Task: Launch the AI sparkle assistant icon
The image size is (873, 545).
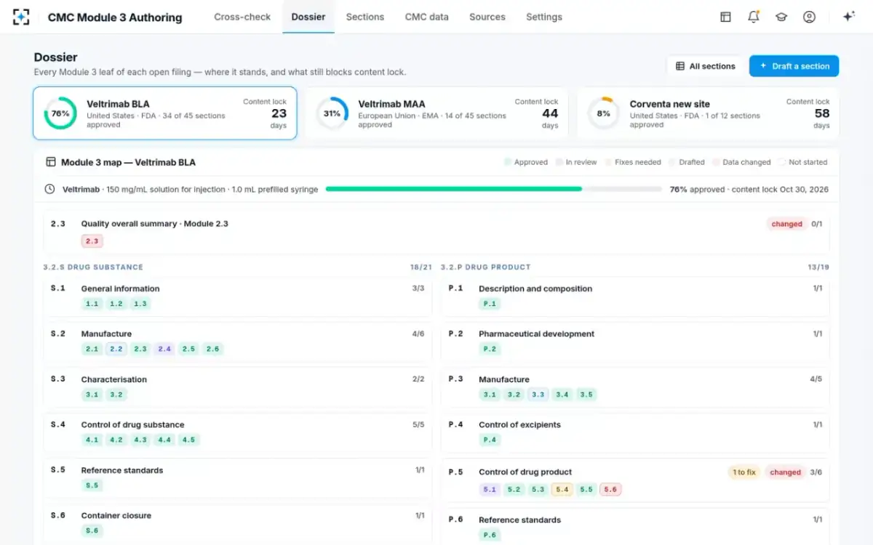Action: [848, 17]
